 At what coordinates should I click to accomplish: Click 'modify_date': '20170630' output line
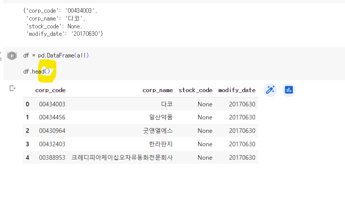(65, 34)
